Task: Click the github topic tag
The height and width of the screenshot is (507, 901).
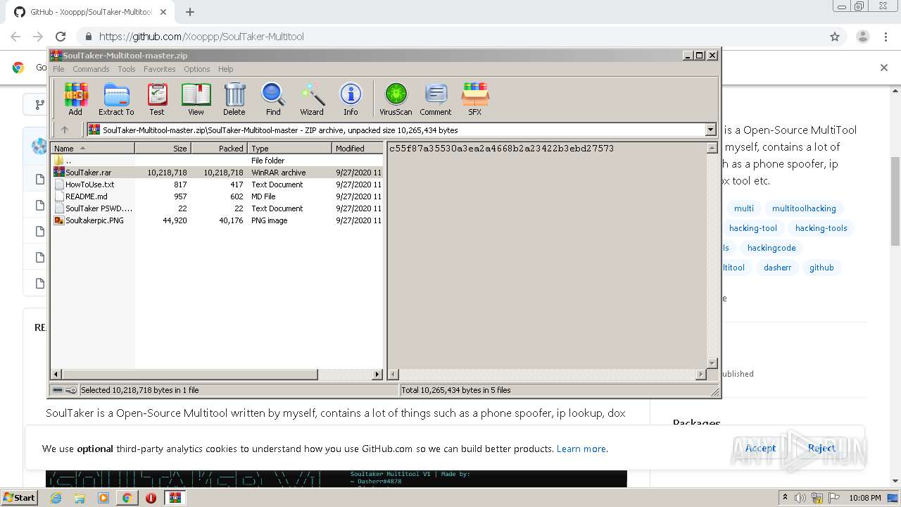Action: click(x=821, y=268)
